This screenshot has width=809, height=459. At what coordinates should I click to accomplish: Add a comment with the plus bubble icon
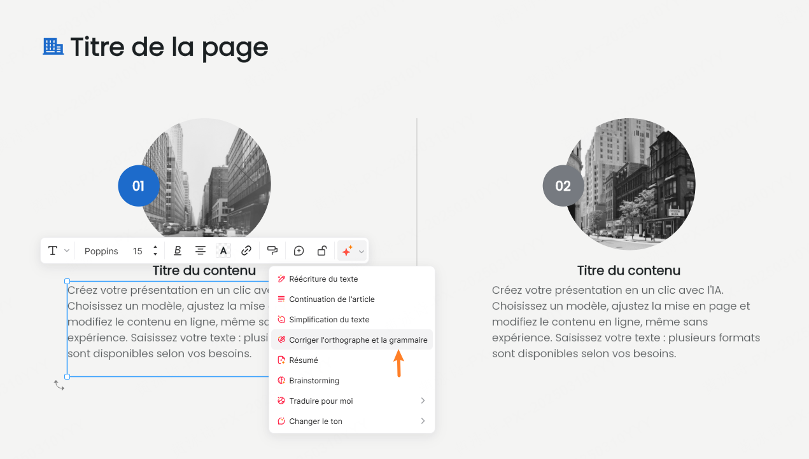299,251
